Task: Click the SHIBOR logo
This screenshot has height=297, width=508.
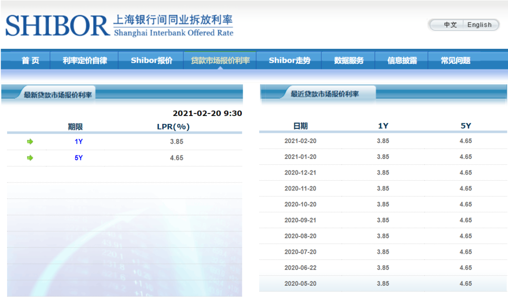Action: point(58,25)
